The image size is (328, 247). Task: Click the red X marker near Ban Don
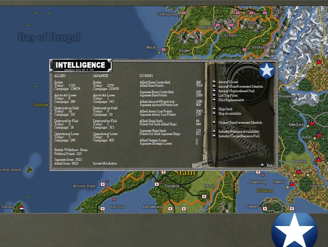tap(114, 199)
